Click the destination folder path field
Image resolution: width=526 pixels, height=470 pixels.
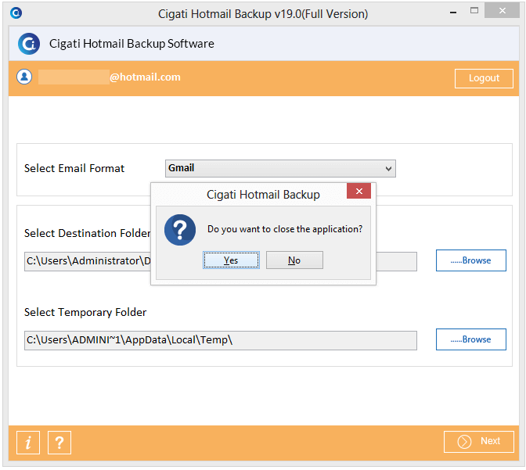coord(88,261)
